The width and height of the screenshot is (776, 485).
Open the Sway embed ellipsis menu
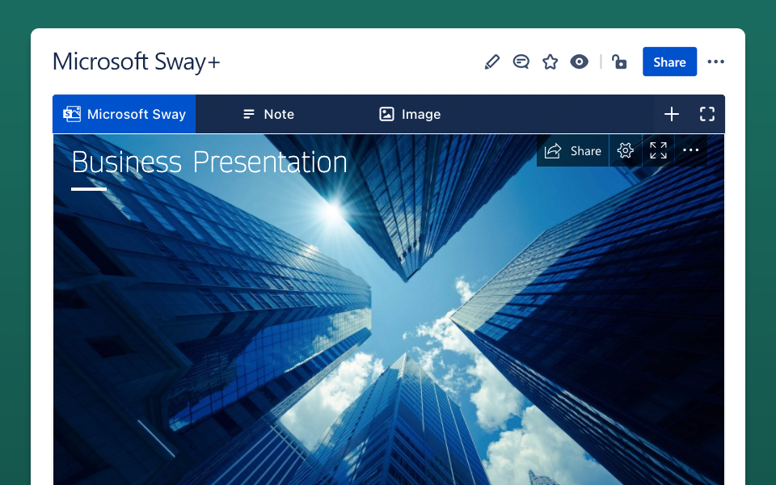691,150
